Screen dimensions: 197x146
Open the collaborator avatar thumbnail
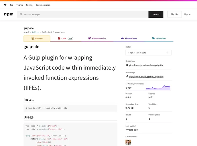tap(128, 142)
